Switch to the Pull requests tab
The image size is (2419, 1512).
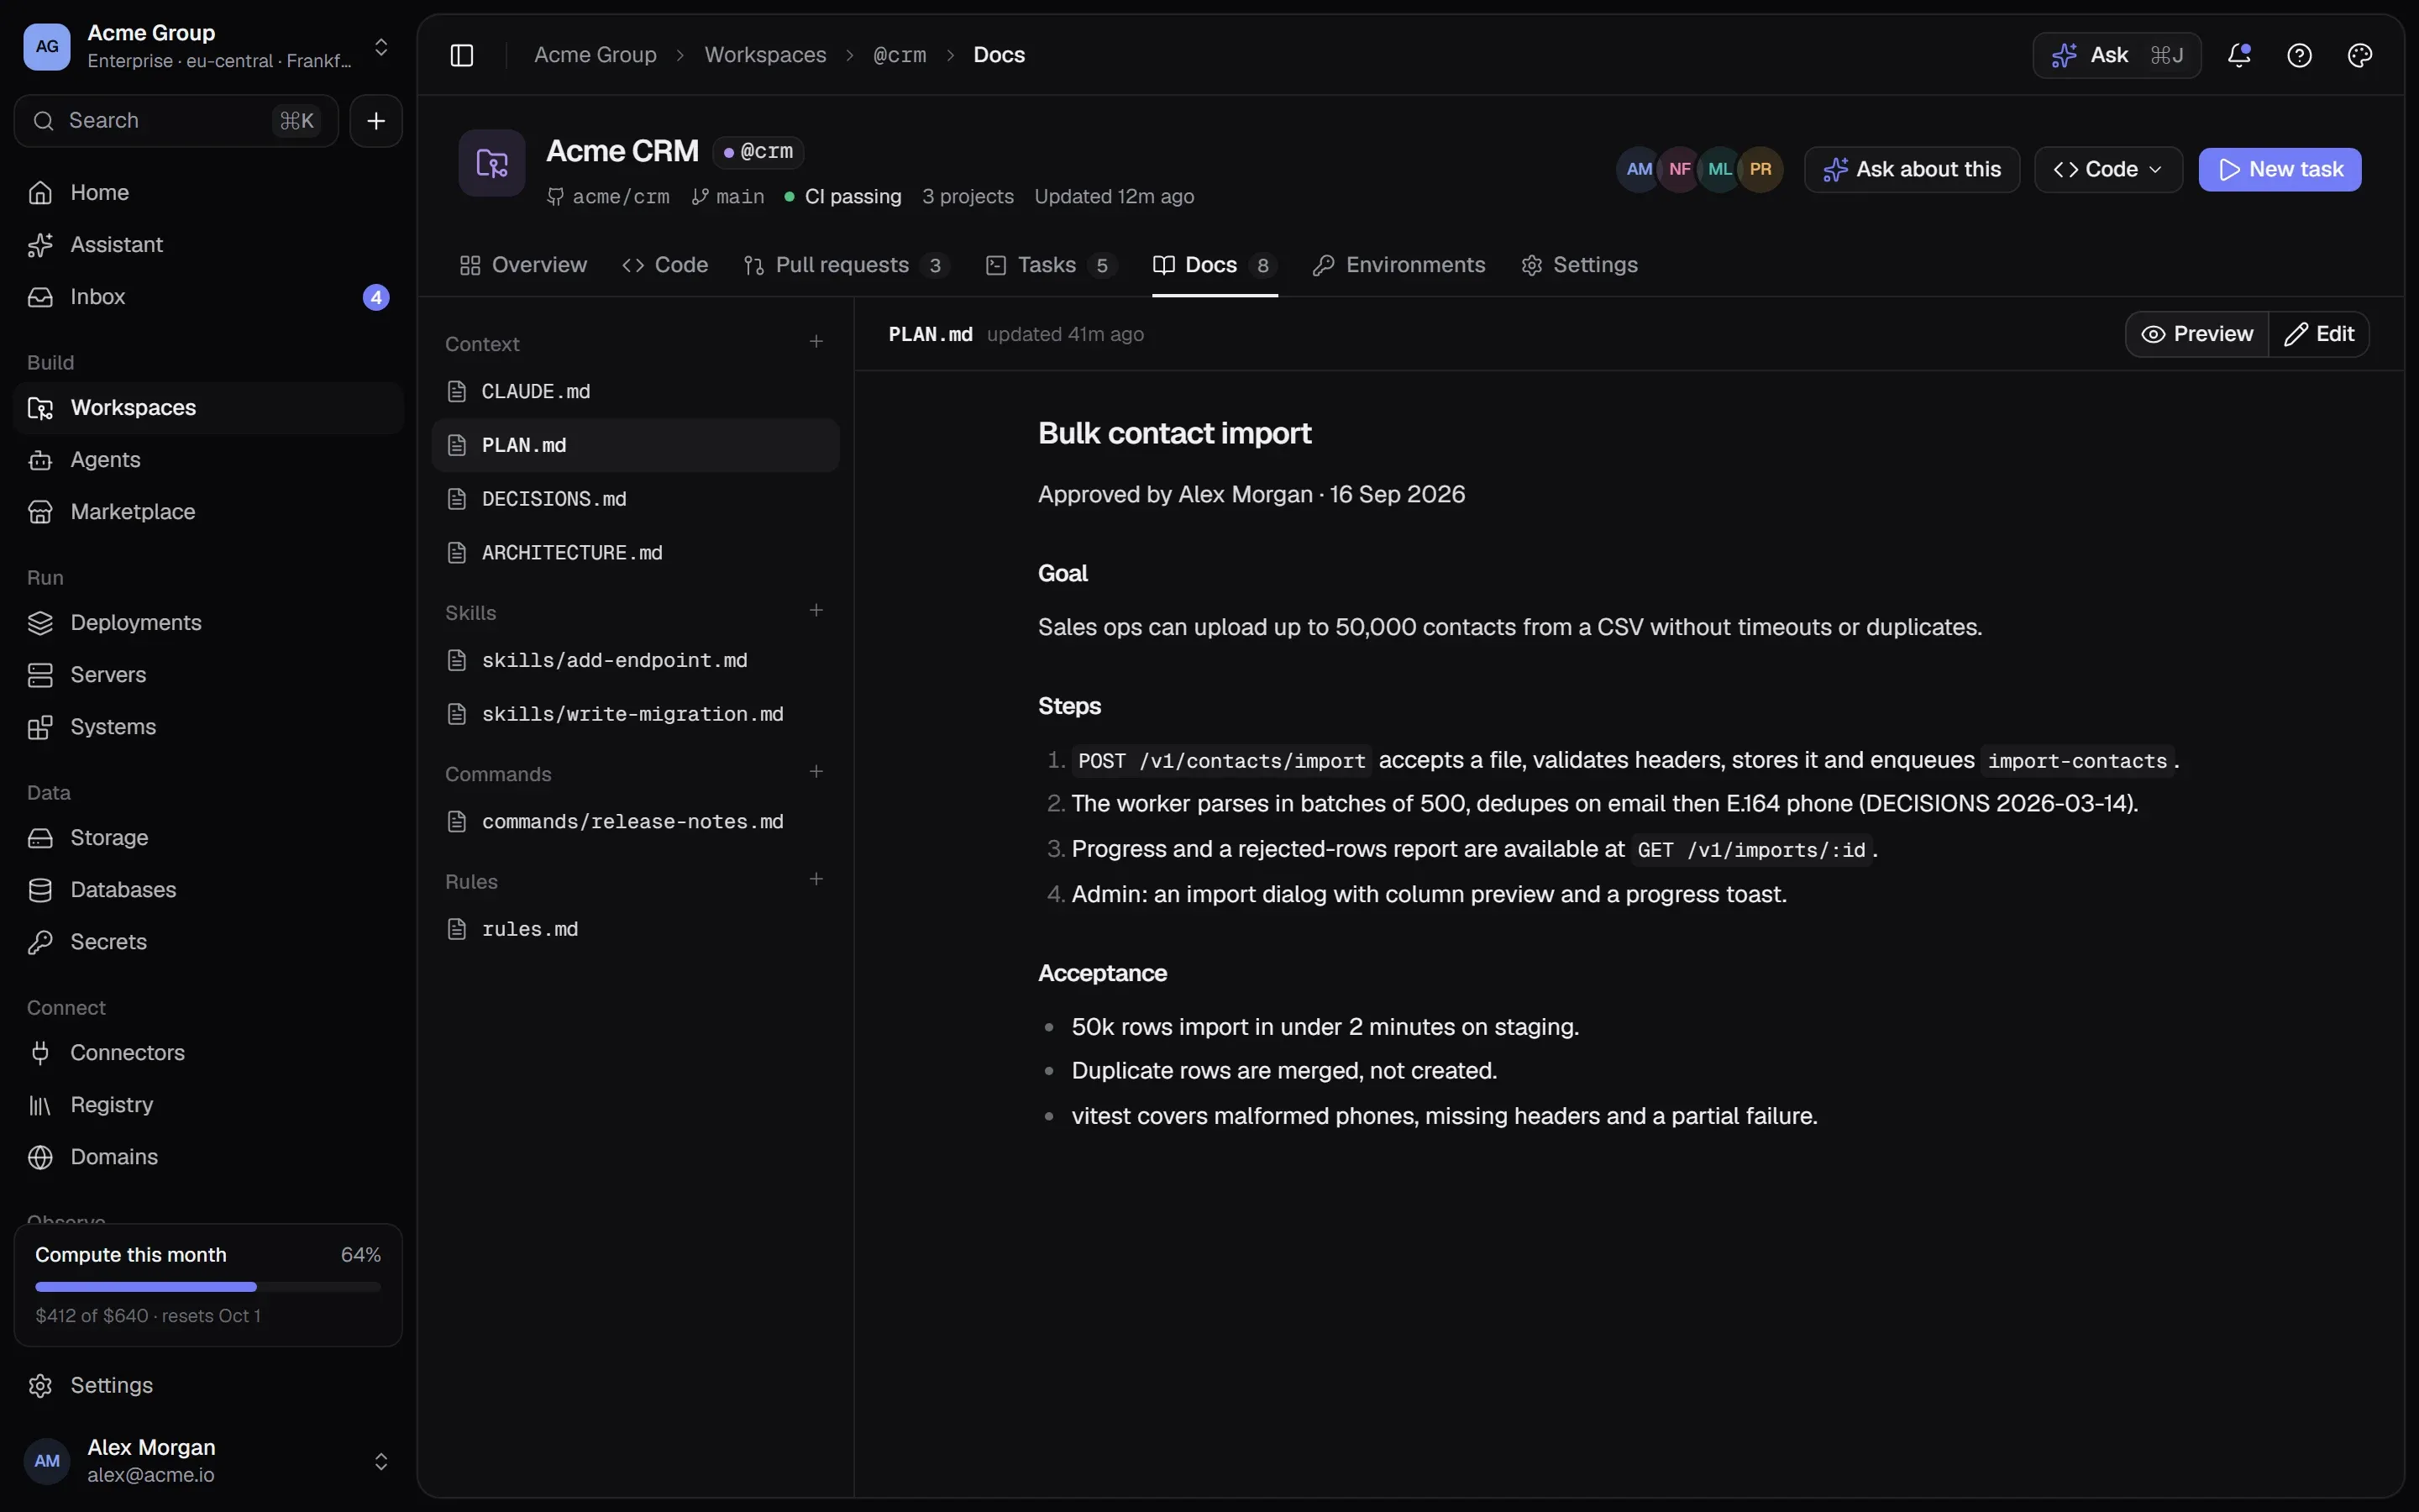pyautogui.click(x=846, y=265)
